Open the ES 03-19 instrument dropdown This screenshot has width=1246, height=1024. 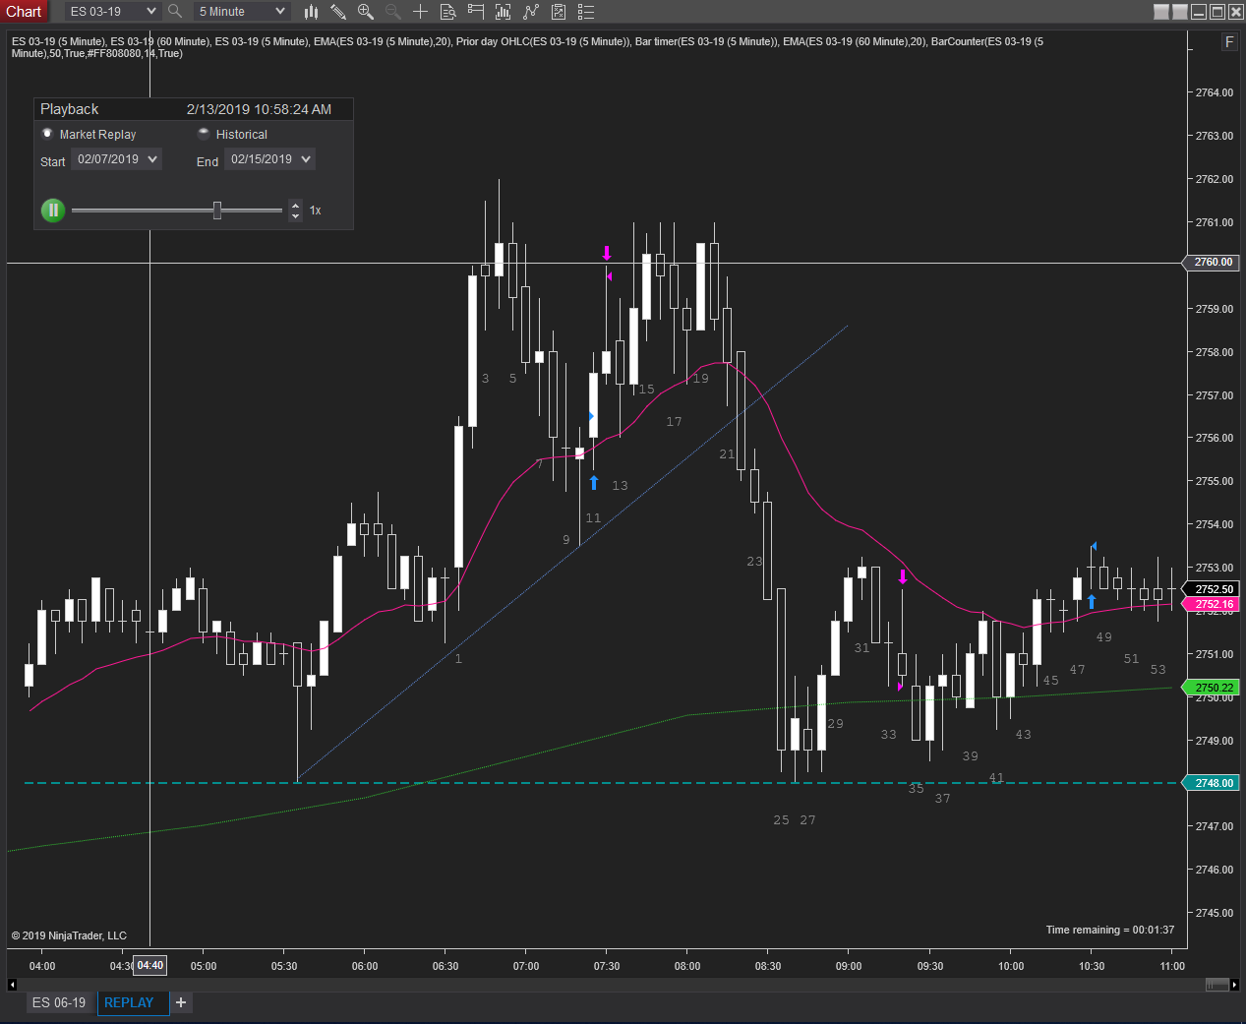(x=113, y=12)
